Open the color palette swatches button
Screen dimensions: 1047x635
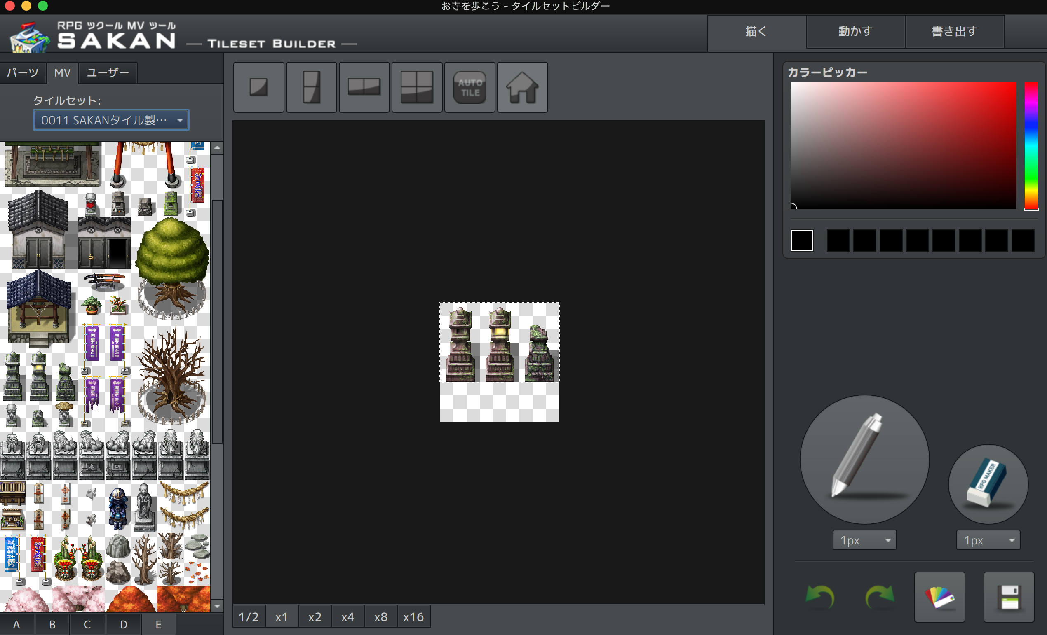pyautogui.click(x=939, y=597)
